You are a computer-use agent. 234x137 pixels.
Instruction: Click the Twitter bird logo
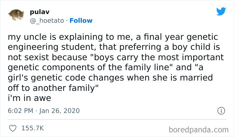pyautogui.click(x=221, y=11)
